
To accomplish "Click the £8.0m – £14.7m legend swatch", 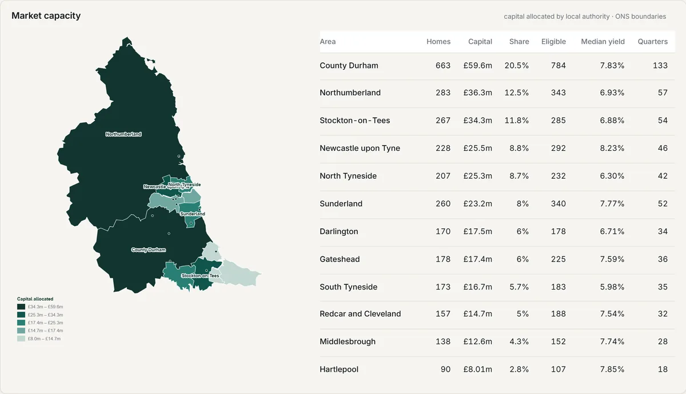I will point(21,339).
